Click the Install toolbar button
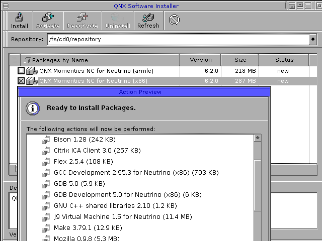 pos(20,20)
